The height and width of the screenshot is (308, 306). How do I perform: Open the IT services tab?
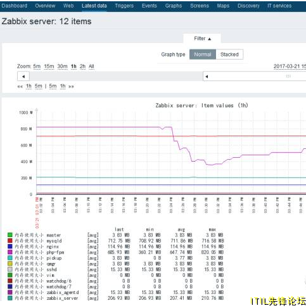tap(279, 6)
